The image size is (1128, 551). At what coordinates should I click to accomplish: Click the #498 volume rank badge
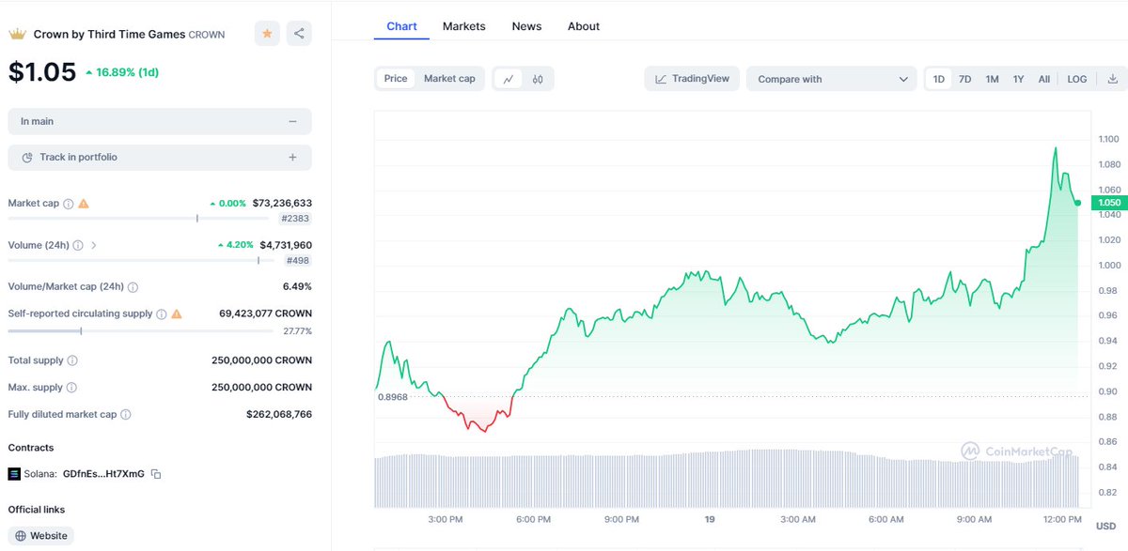coord(299,261)
